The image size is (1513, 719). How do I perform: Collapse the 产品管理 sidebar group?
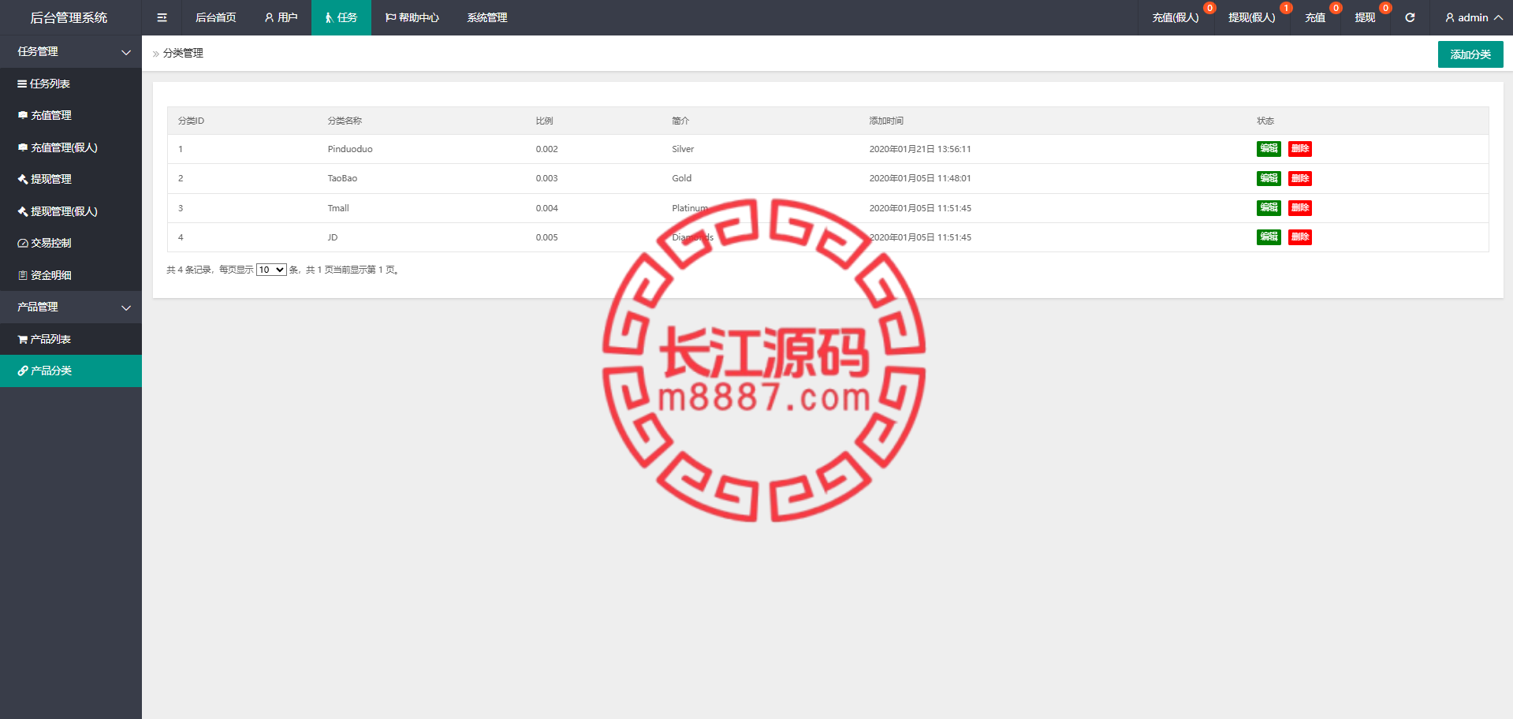tap(71, 307)
